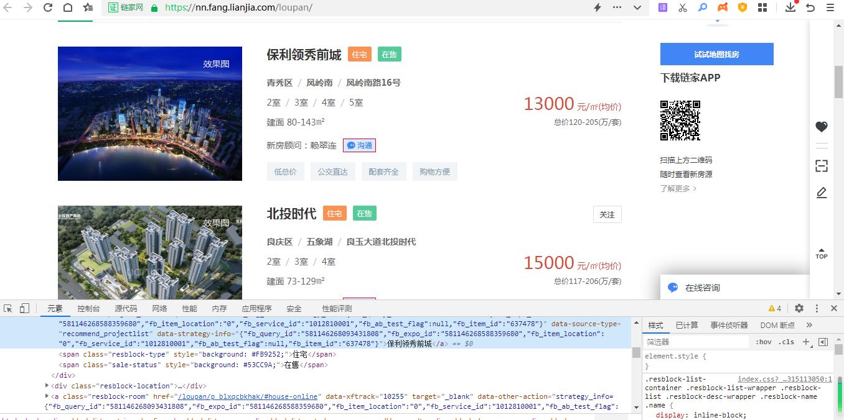The image size is (844, 420).
Task: Switch to DevTools 源代码 tab
Action: click(126, 309)
